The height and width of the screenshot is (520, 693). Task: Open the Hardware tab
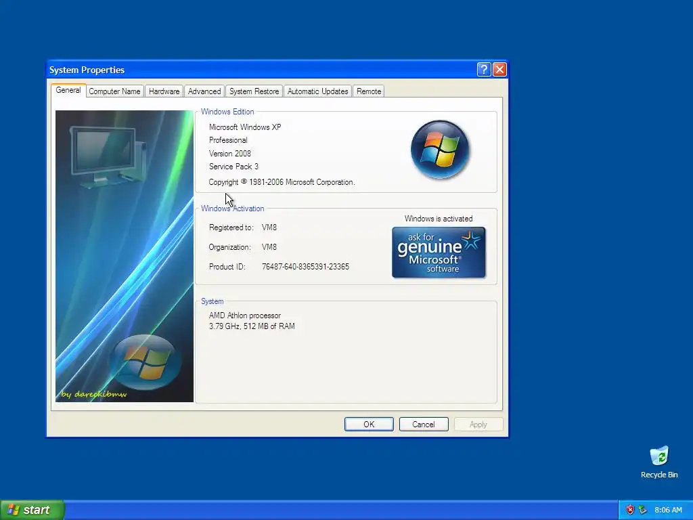click(164, 91)
